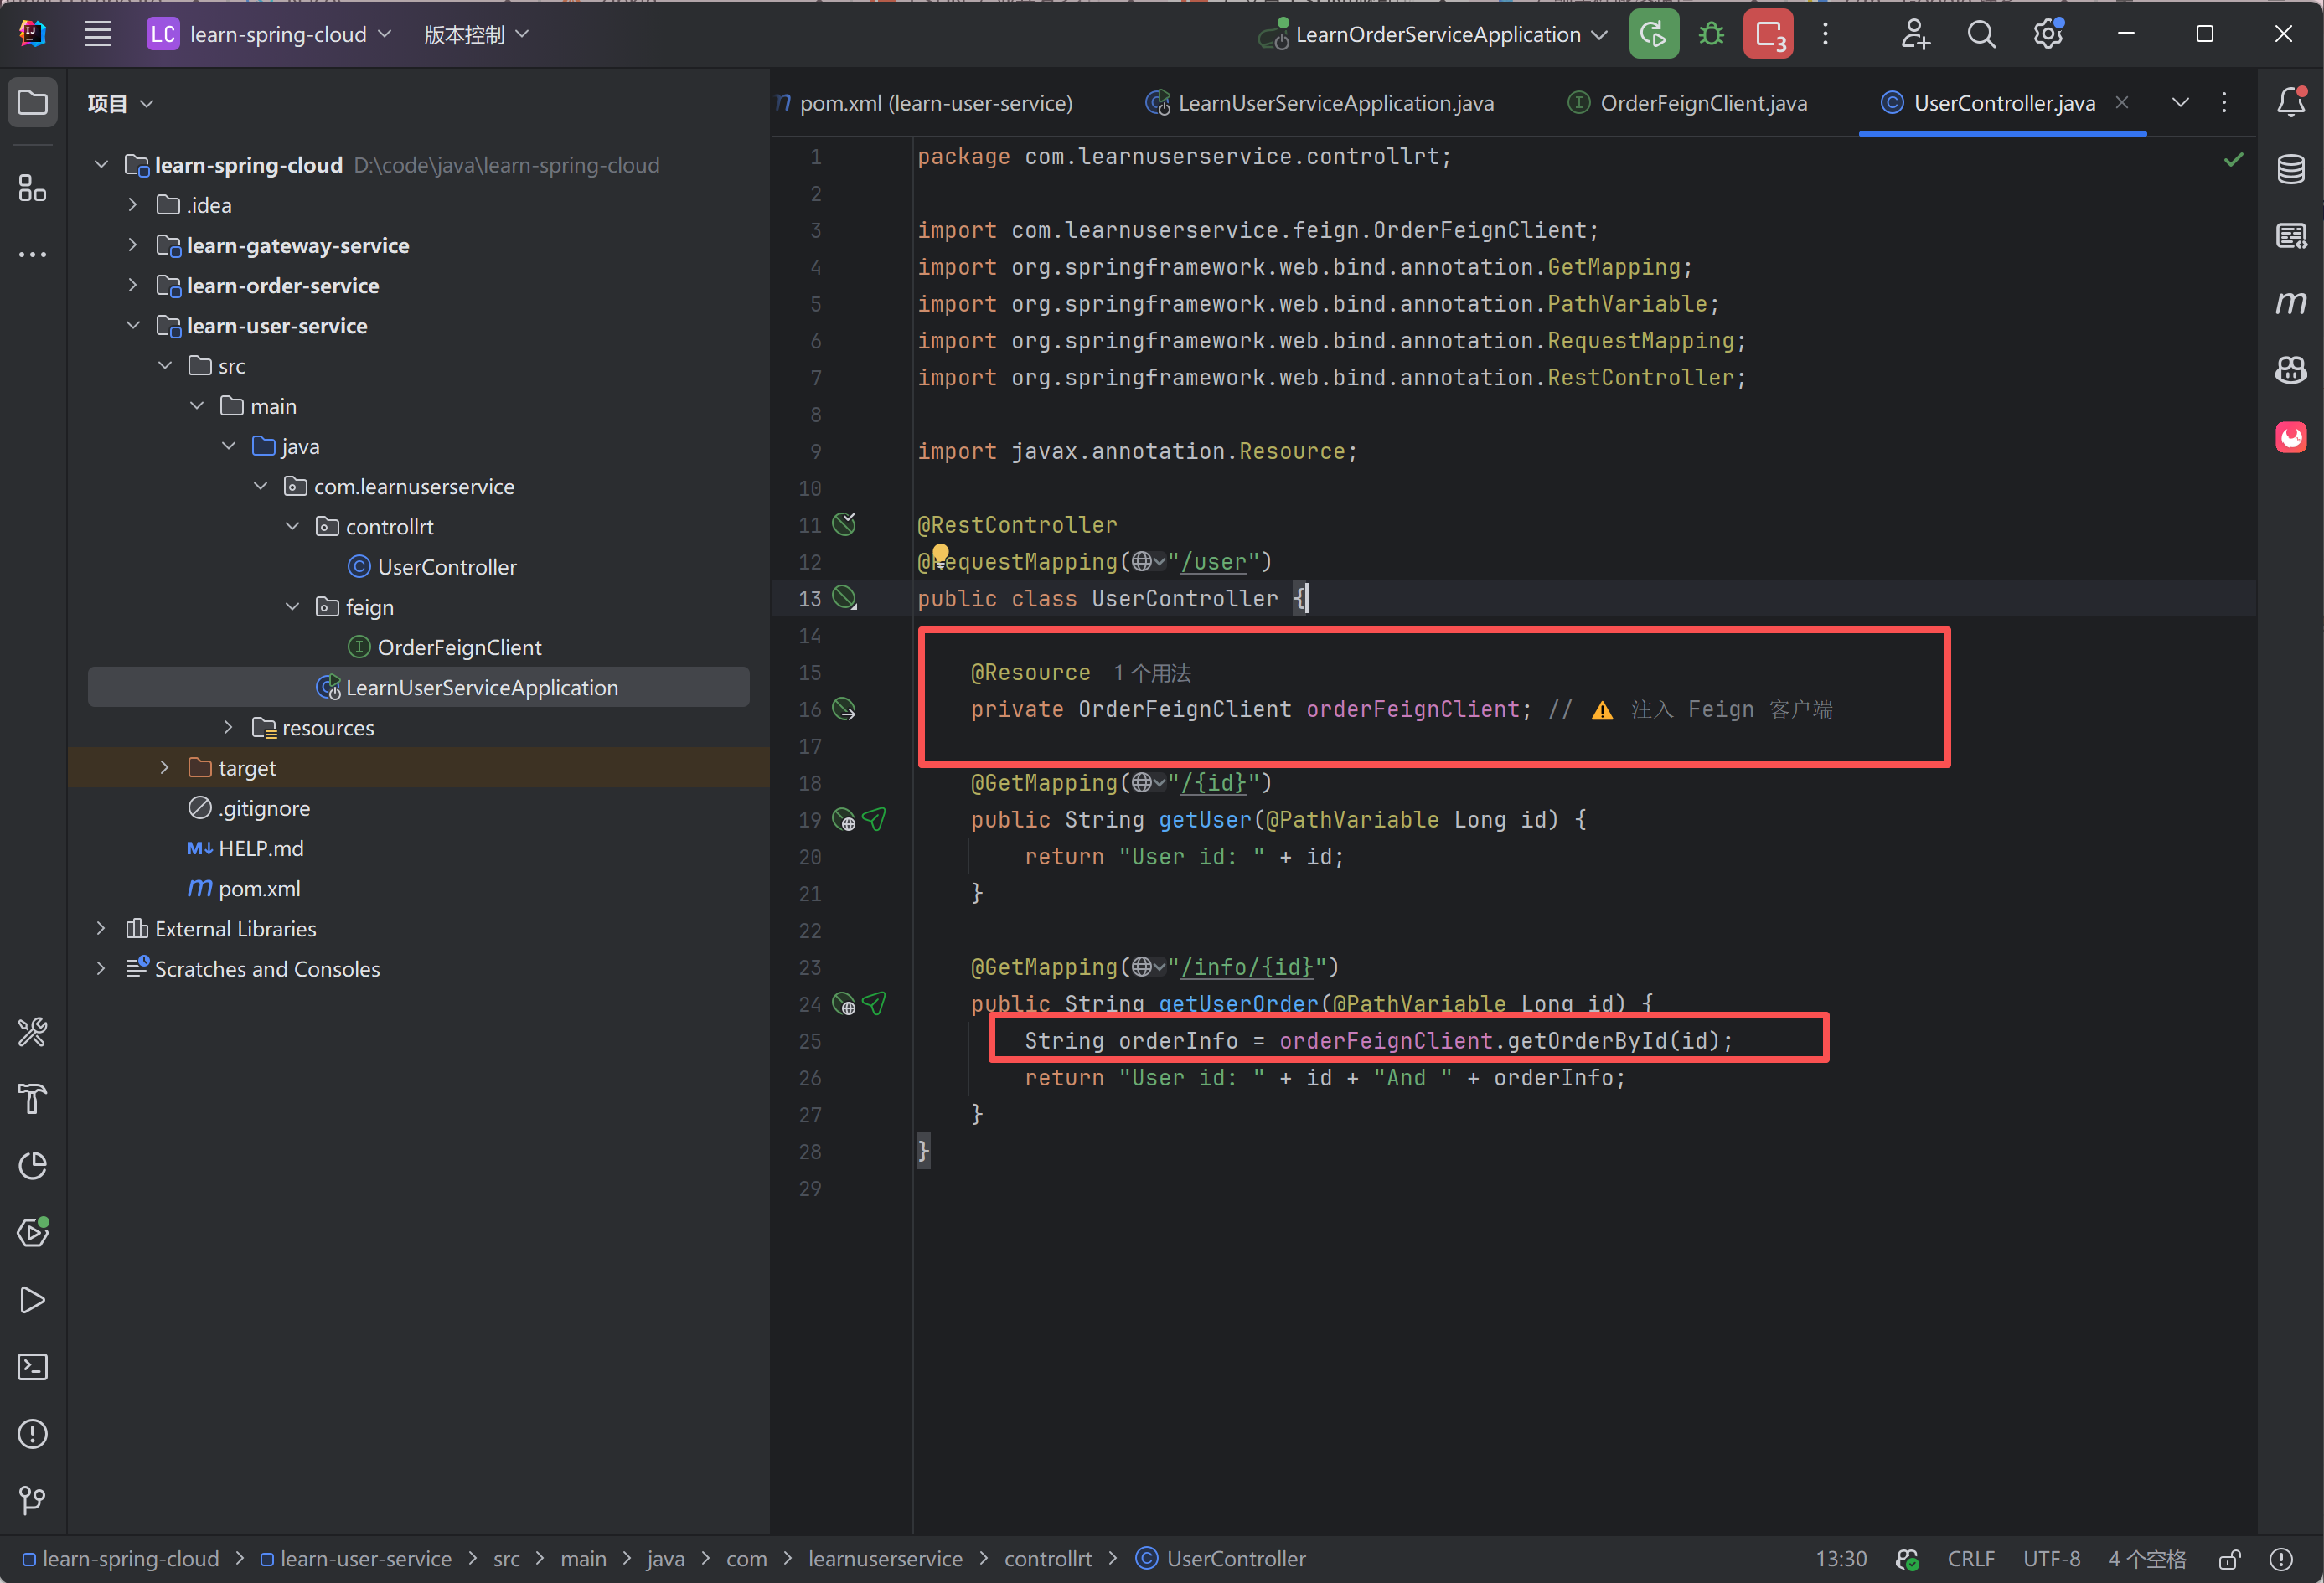Click 4 个空格 indent setting
The image size is (2324, 1583).
pyautogui.click(x=2146, y=1559)
